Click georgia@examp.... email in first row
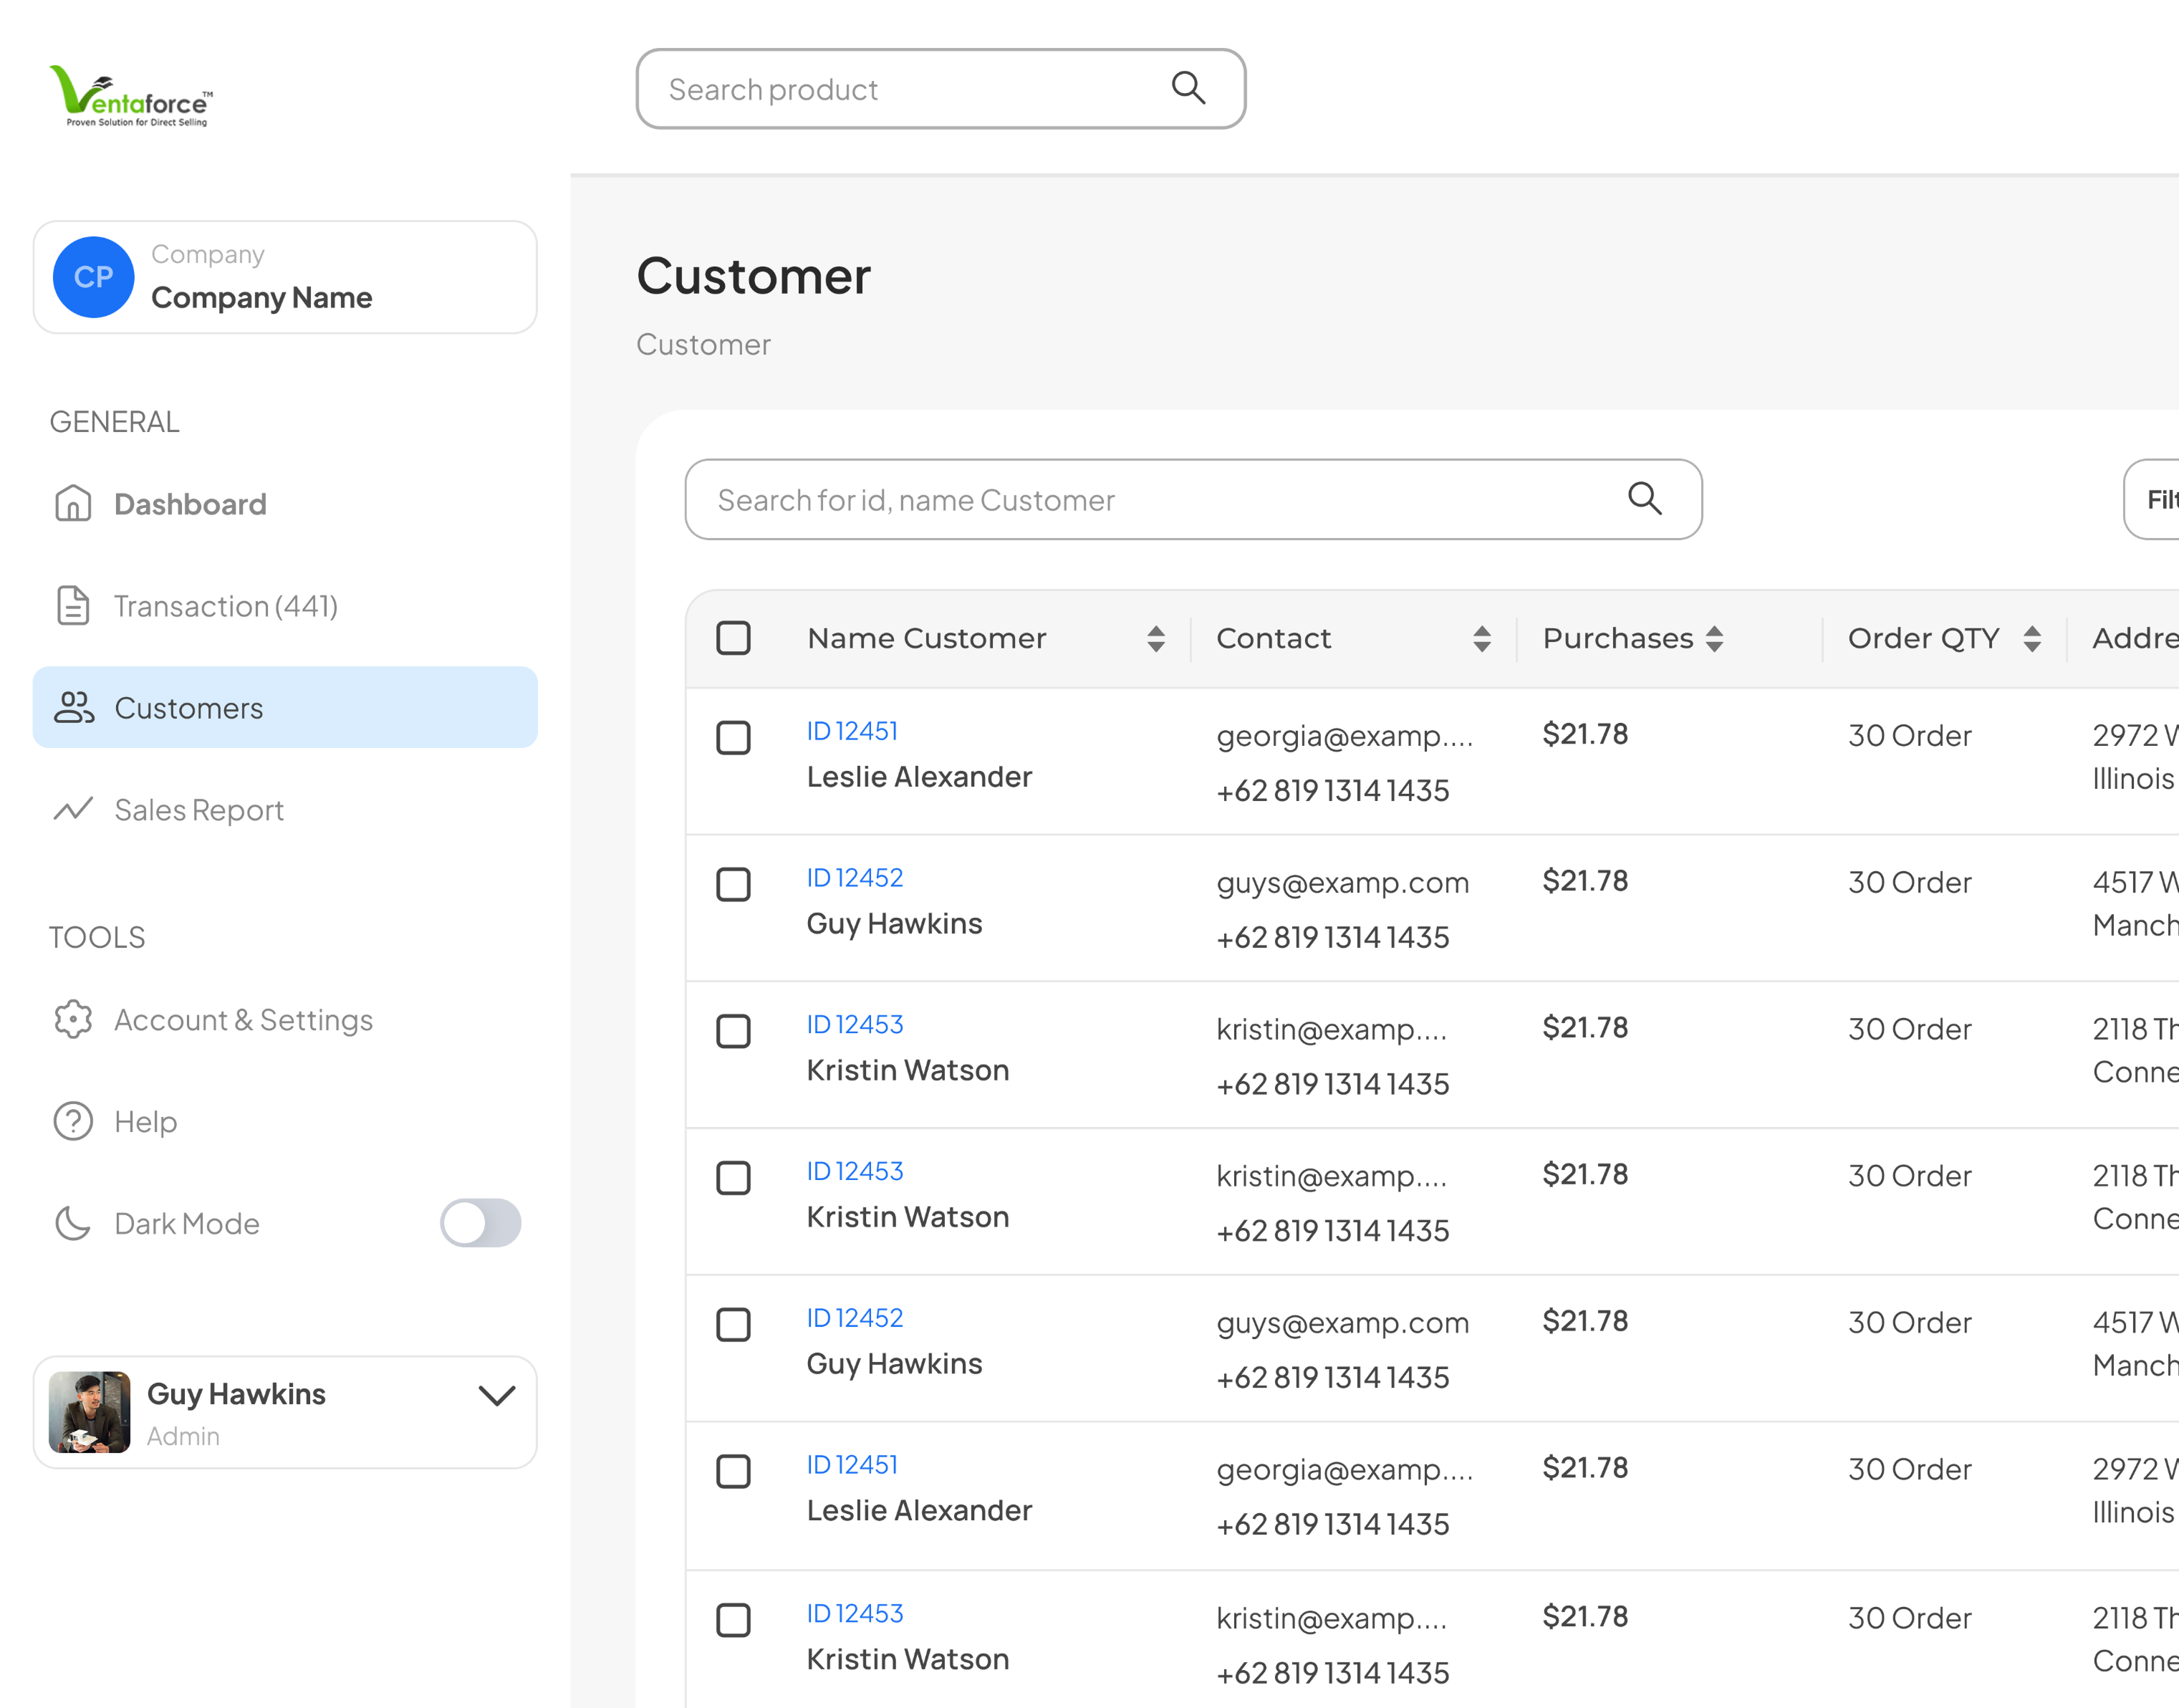Screen dimensions: 2179x1708 (1345, 736)
